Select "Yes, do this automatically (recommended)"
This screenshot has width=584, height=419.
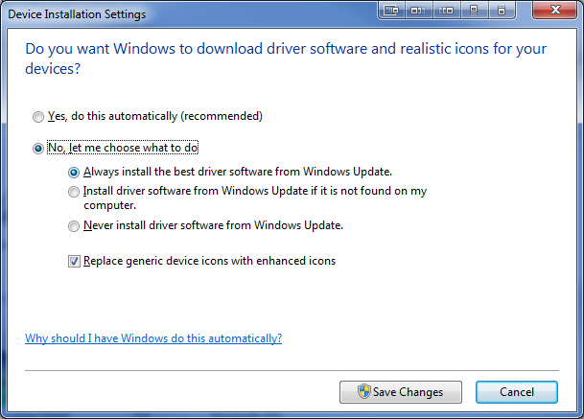click(38, 117)
